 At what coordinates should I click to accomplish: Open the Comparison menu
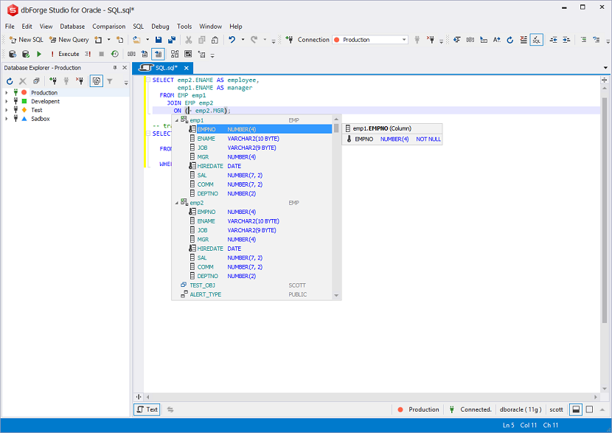[109, 26]
